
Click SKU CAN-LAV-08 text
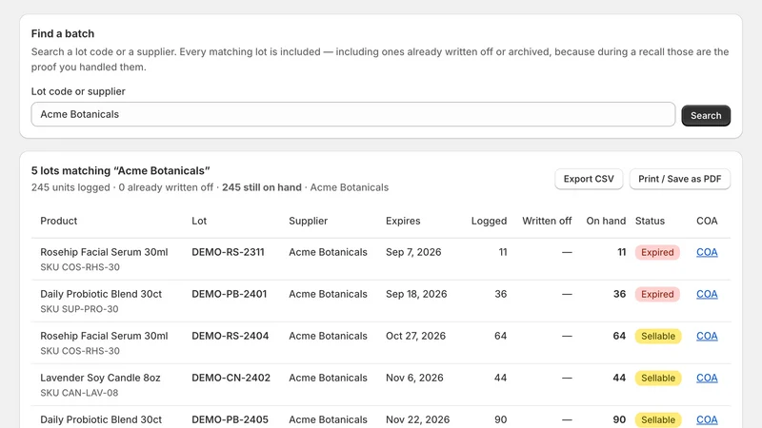coord(79,393)
